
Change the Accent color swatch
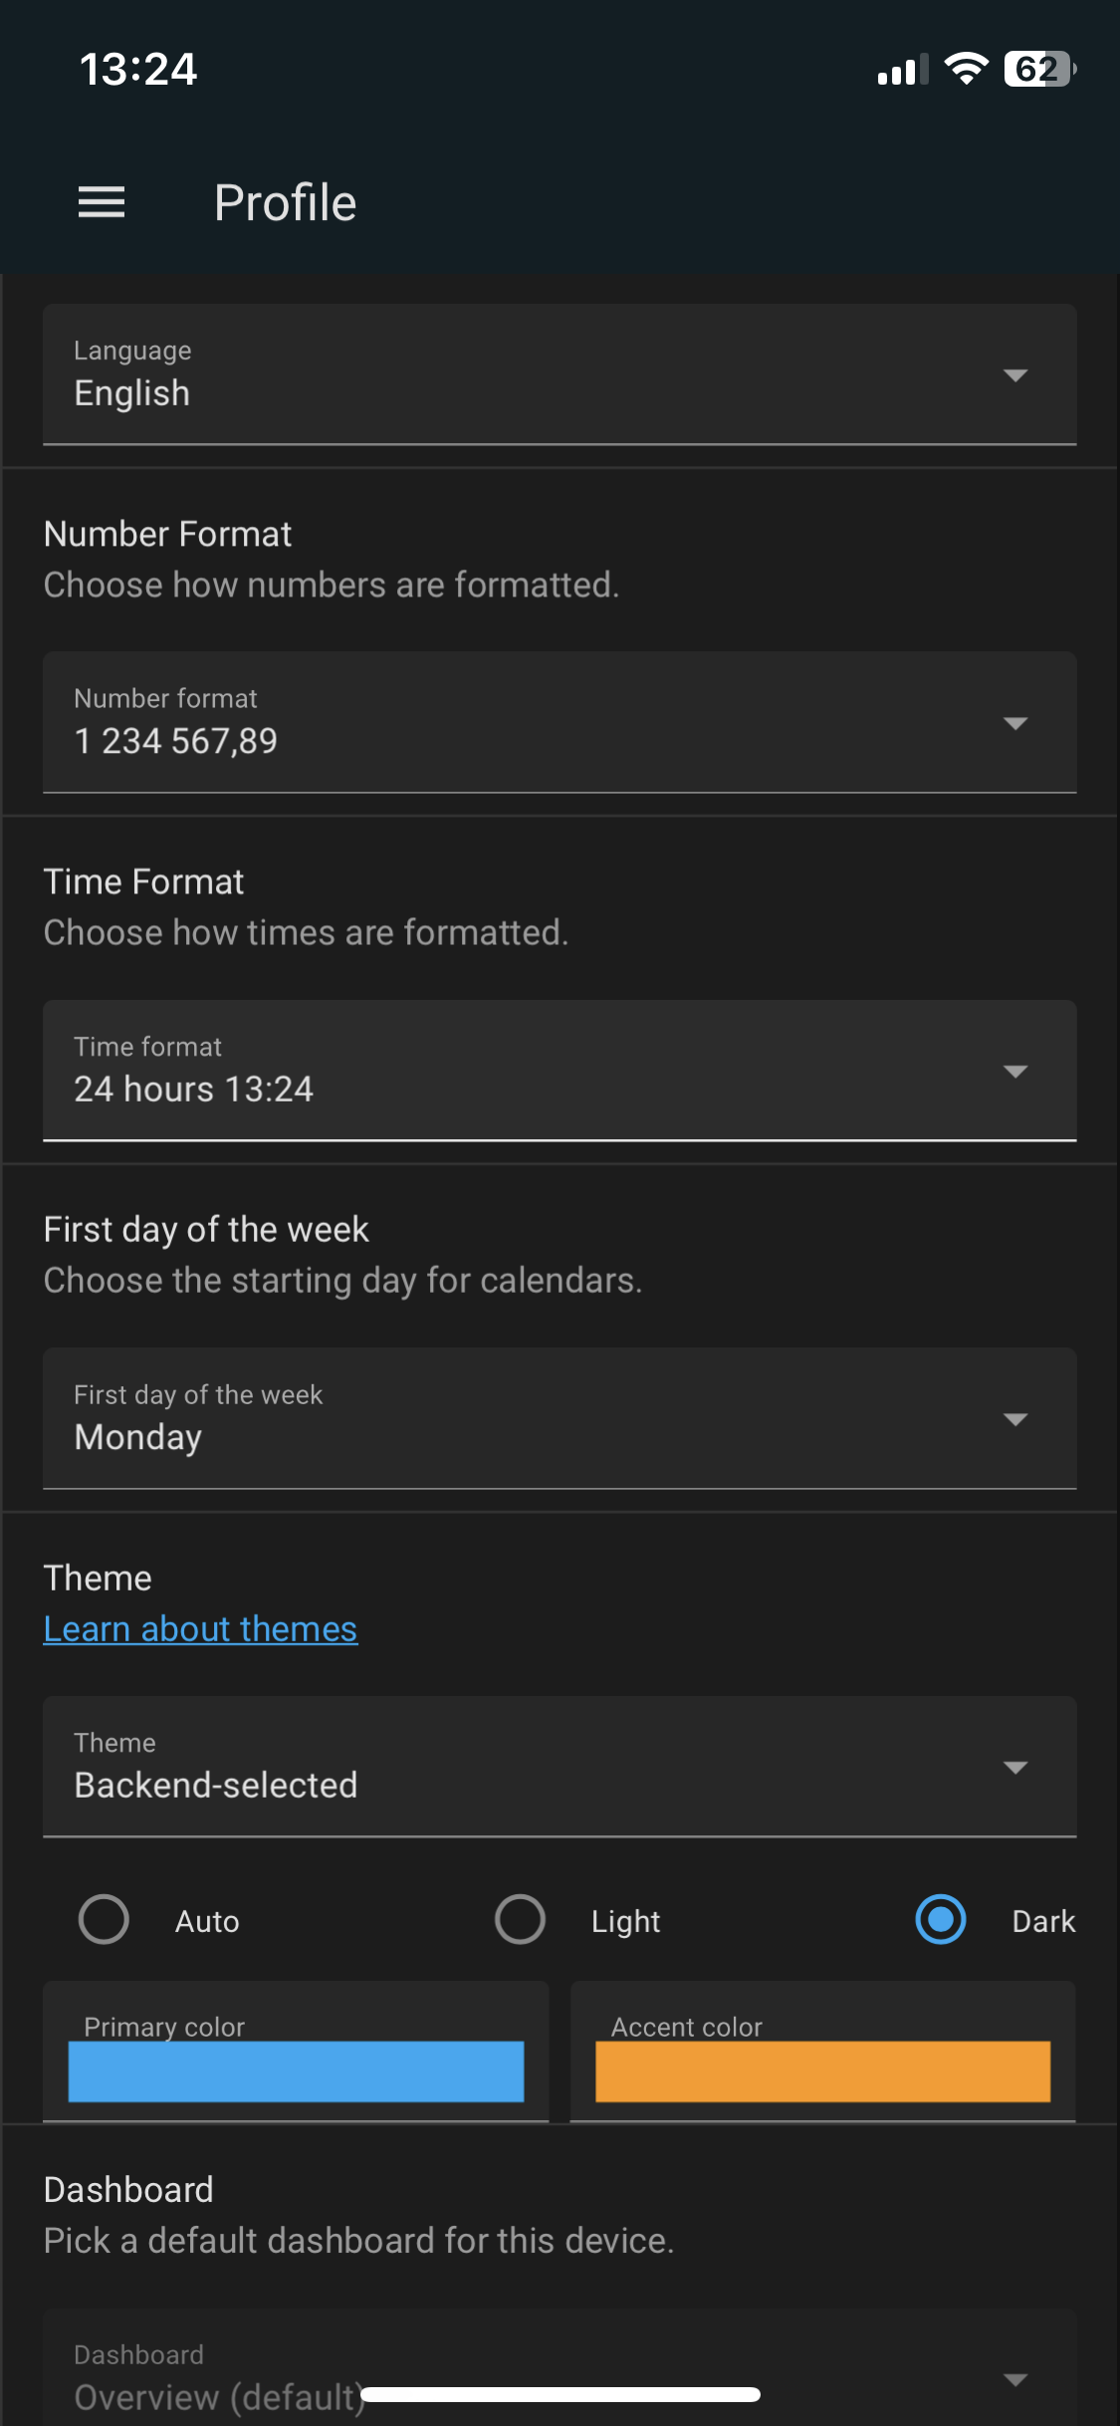pos(822,2070)
